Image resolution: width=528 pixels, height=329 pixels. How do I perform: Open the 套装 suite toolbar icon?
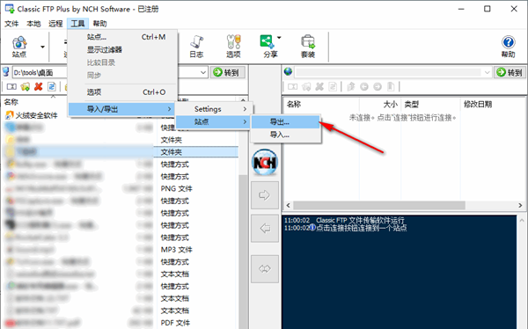(x=308, y=47)
